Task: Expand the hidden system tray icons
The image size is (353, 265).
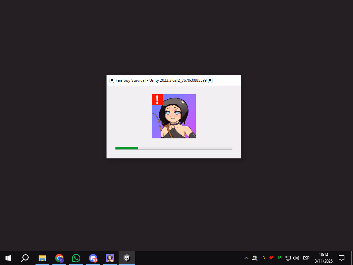Action: point(246,258)
